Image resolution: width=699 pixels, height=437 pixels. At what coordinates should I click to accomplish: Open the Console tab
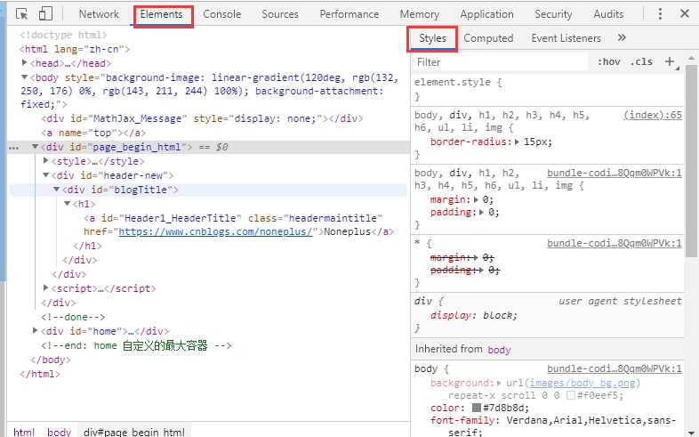coord(222,14)
